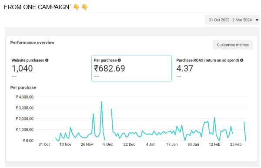Viewport: 261px width, 168px height.
Task: Click the ₹ 0.00 y-axis label
Action: coord(28,141)
